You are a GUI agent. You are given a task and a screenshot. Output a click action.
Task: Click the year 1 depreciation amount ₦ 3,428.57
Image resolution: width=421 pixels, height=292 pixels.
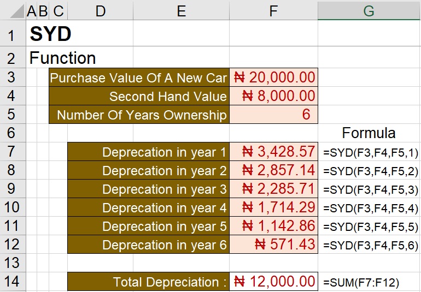pos(274,152)
